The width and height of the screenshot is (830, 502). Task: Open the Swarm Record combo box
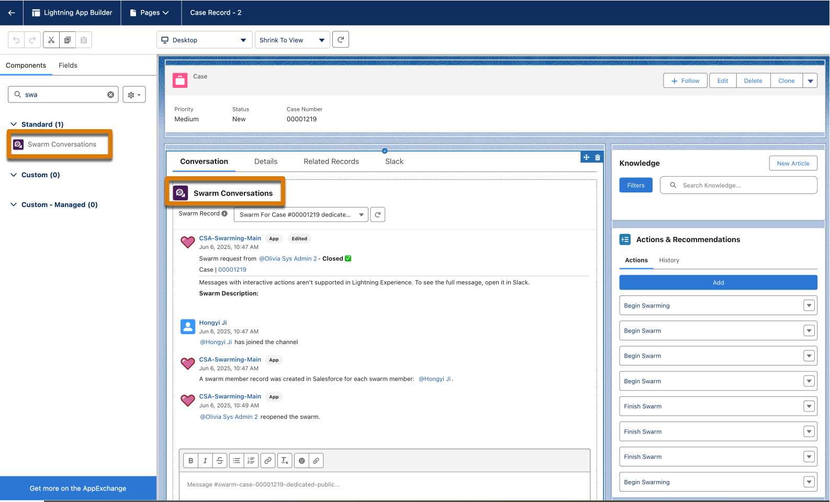tap(301, 214)
